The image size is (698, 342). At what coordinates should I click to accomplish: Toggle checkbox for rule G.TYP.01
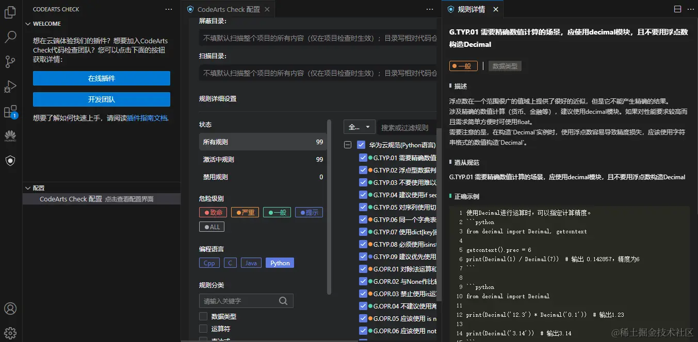pyautogui.click(x=363, y=158)
